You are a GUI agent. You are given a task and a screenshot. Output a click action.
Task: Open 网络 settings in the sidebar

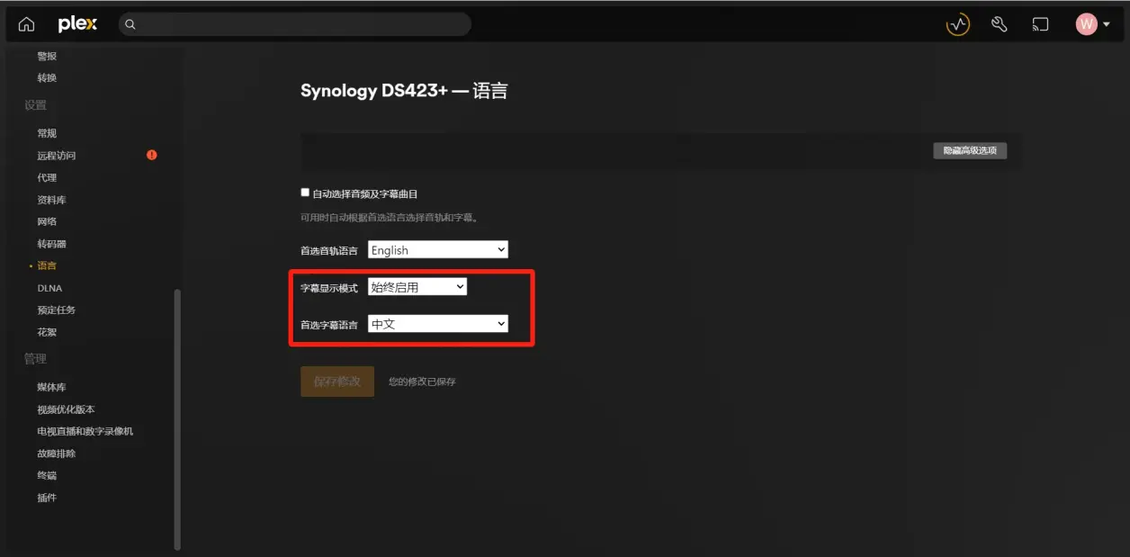coord(47,221)
